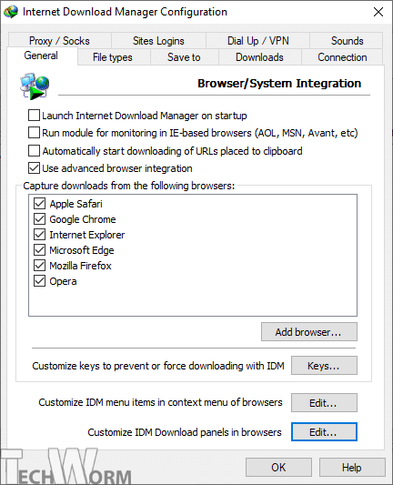Viewport: 393px width, 485px height.
Task: Uncheck Apple Safari browser
Action: [x=40, y=204]
